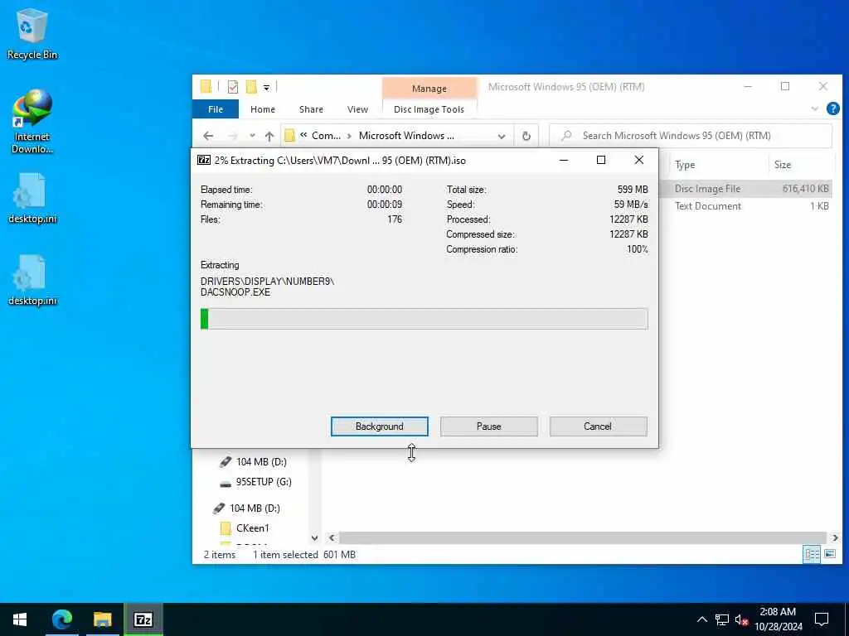Click the navigation pane scroll down arrow
Image resolution: width=849 pixels, height=636 pixels.
tap(314, 537)
